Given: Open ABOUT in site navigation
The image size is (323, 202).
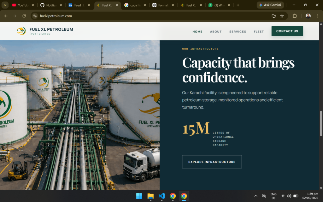Looking at the screenshot, I should pos(216,32).
